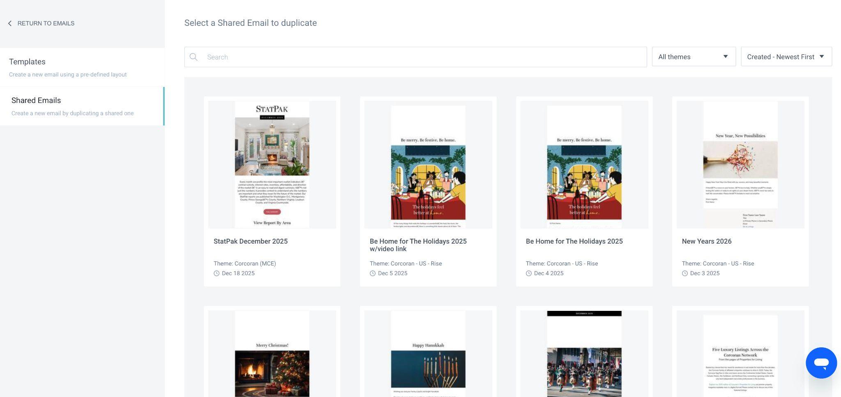Click the Theme: Corcoran (MCE) label
841x397 pixels.
tap(245, 263)
